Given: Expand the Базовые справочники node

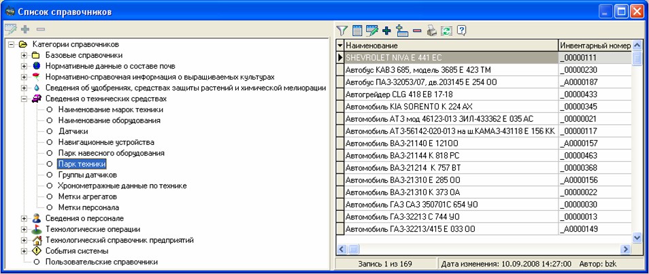Looking at the screenshot, I should [24, 55].
